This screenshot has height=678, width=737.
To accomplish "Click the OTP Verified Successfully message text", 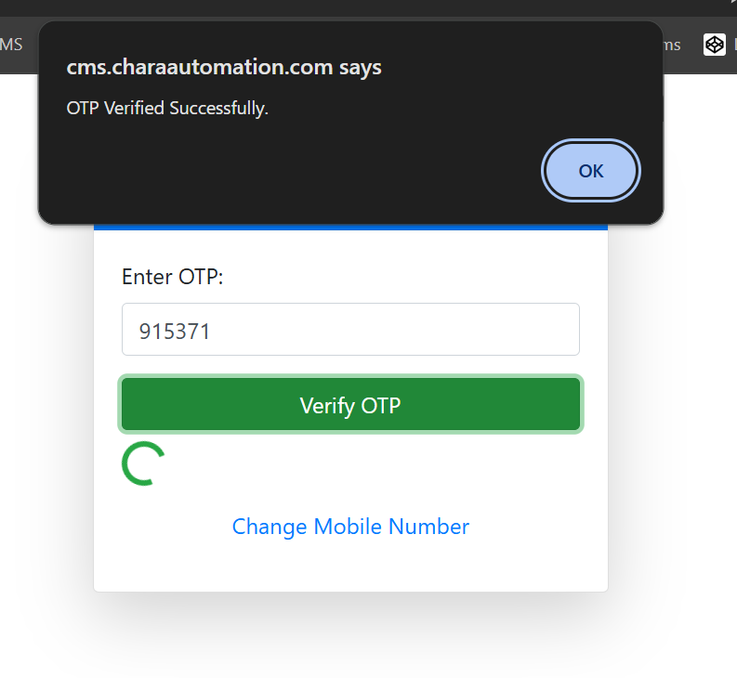I will (x=167, y=109).
